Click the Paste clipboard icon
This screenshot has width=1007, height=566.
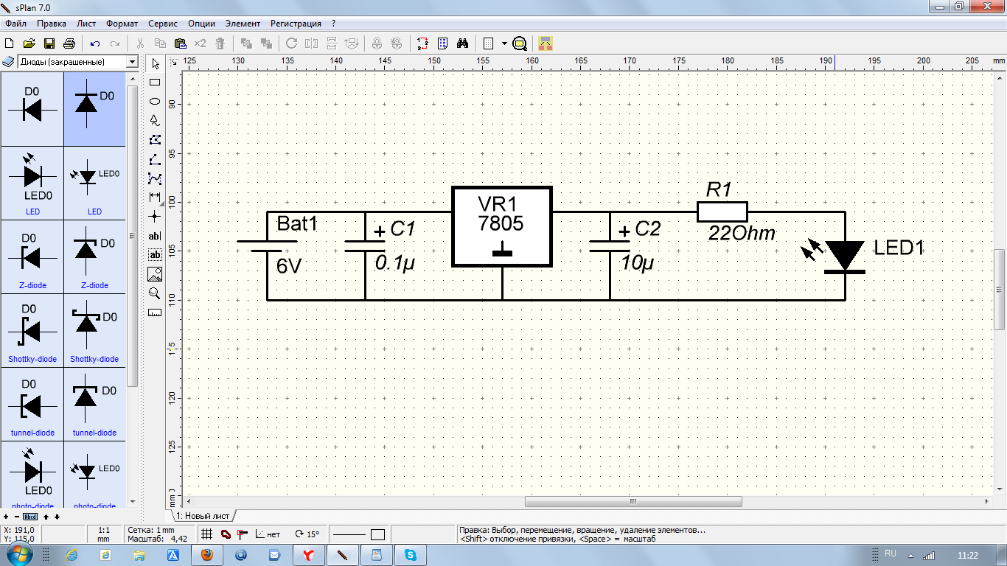click(180, 43)
